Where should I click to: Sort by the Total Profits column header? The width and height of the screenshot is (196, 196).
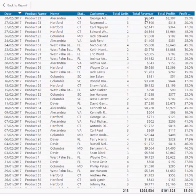click(166, 14)
